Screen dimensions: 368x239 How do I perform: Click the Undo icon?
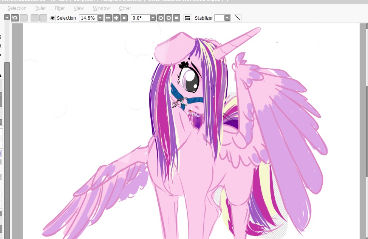[15, 18]
